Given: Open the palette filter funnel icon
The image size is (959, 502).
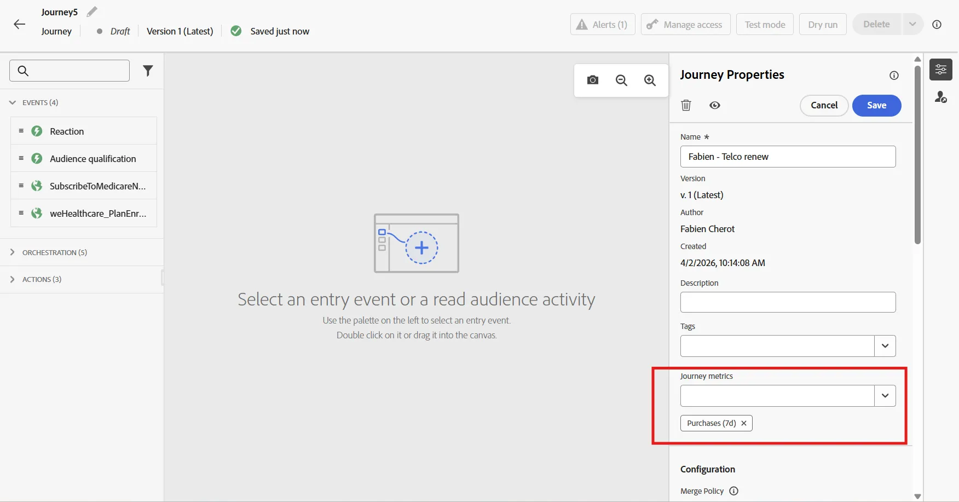Looking at the screenshot, I should click(148, 71).
